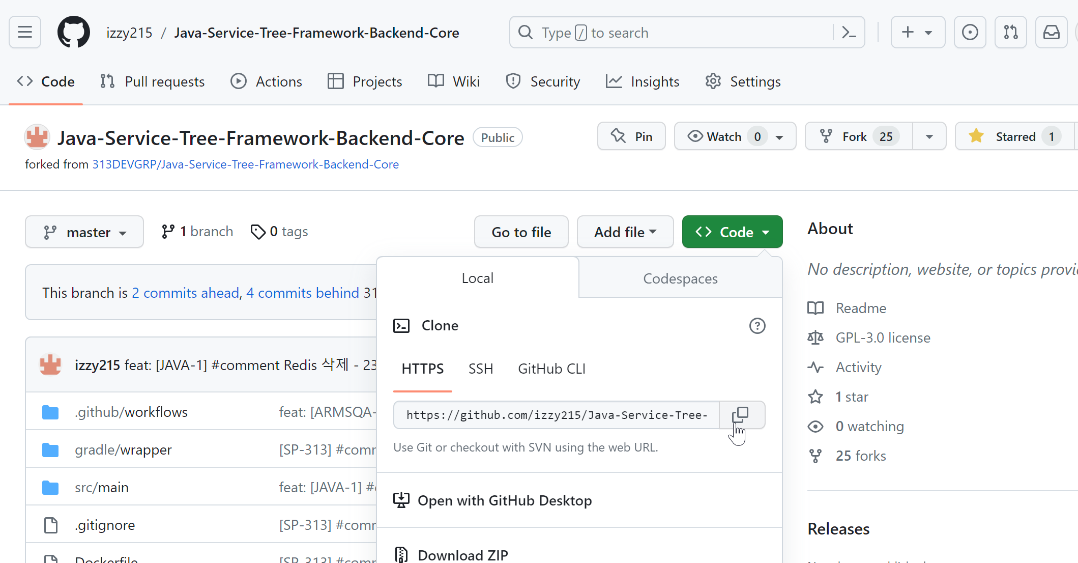This screenshot has width=1078, height=563.
Task: Select the GitHub CLI clone option
Action: [x=551, y=369]
